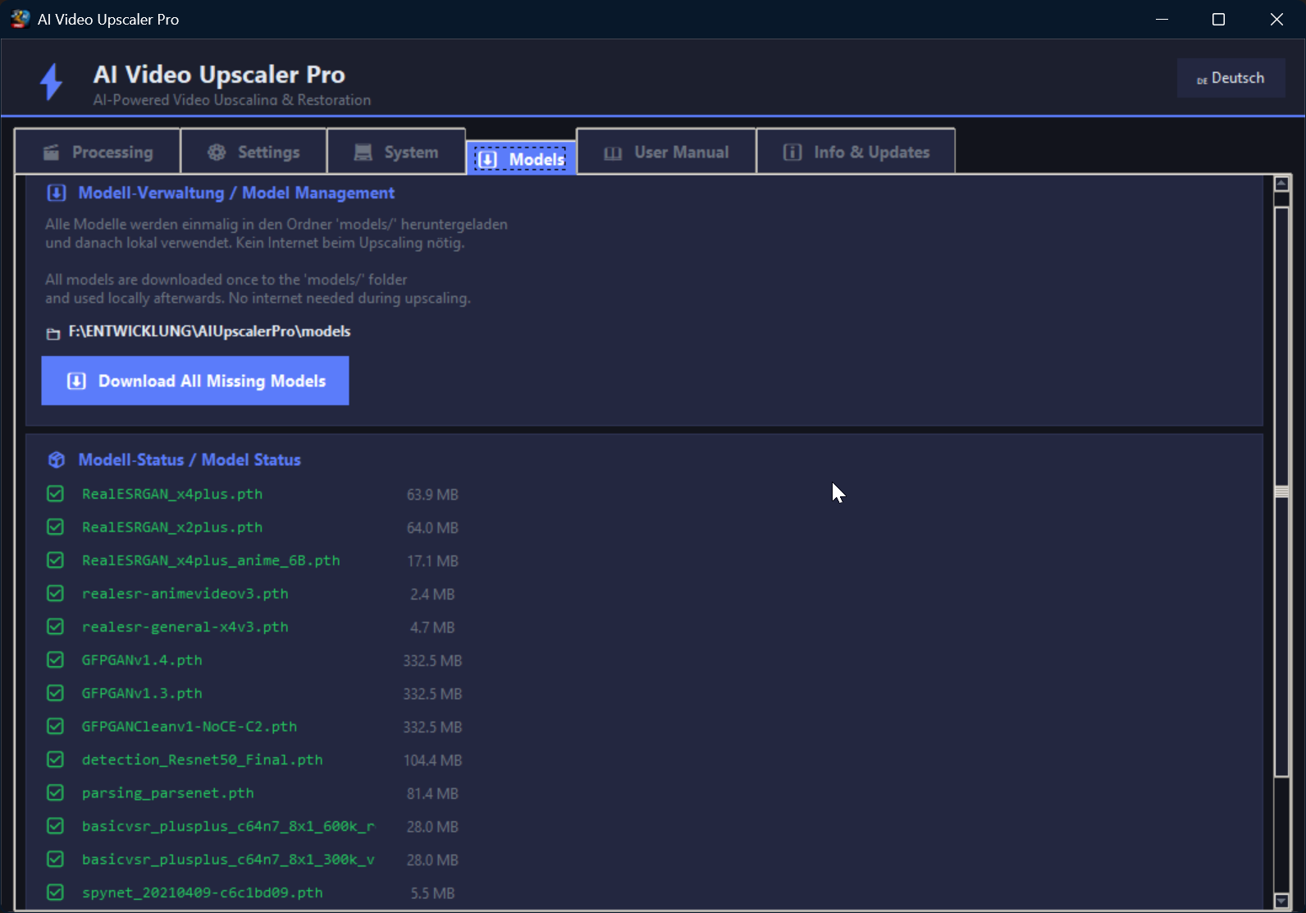Select the RealESRGAN_x4plus.pth file name

pos(172,494)
